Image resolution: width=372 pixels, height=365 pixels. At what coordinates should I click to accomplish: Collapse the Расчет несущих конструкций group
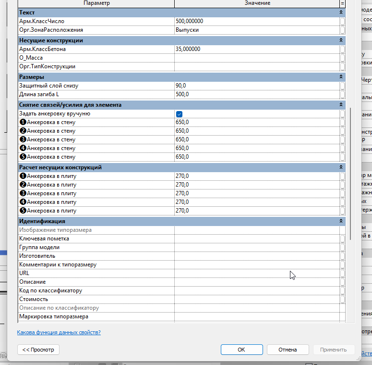[x=341, y=167]
